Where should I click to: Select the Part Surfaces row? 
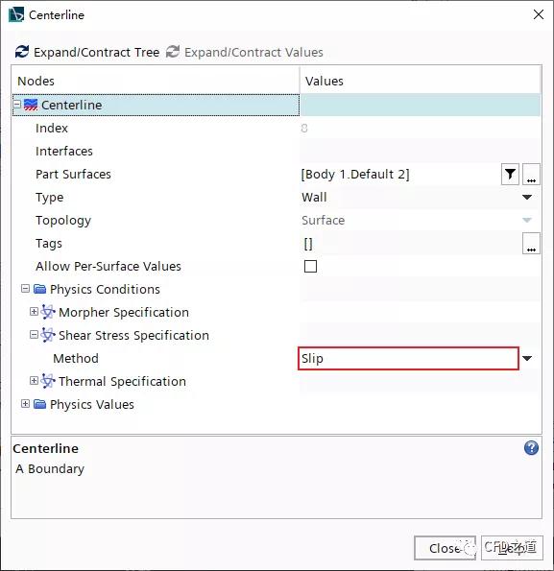pos(73,174)
